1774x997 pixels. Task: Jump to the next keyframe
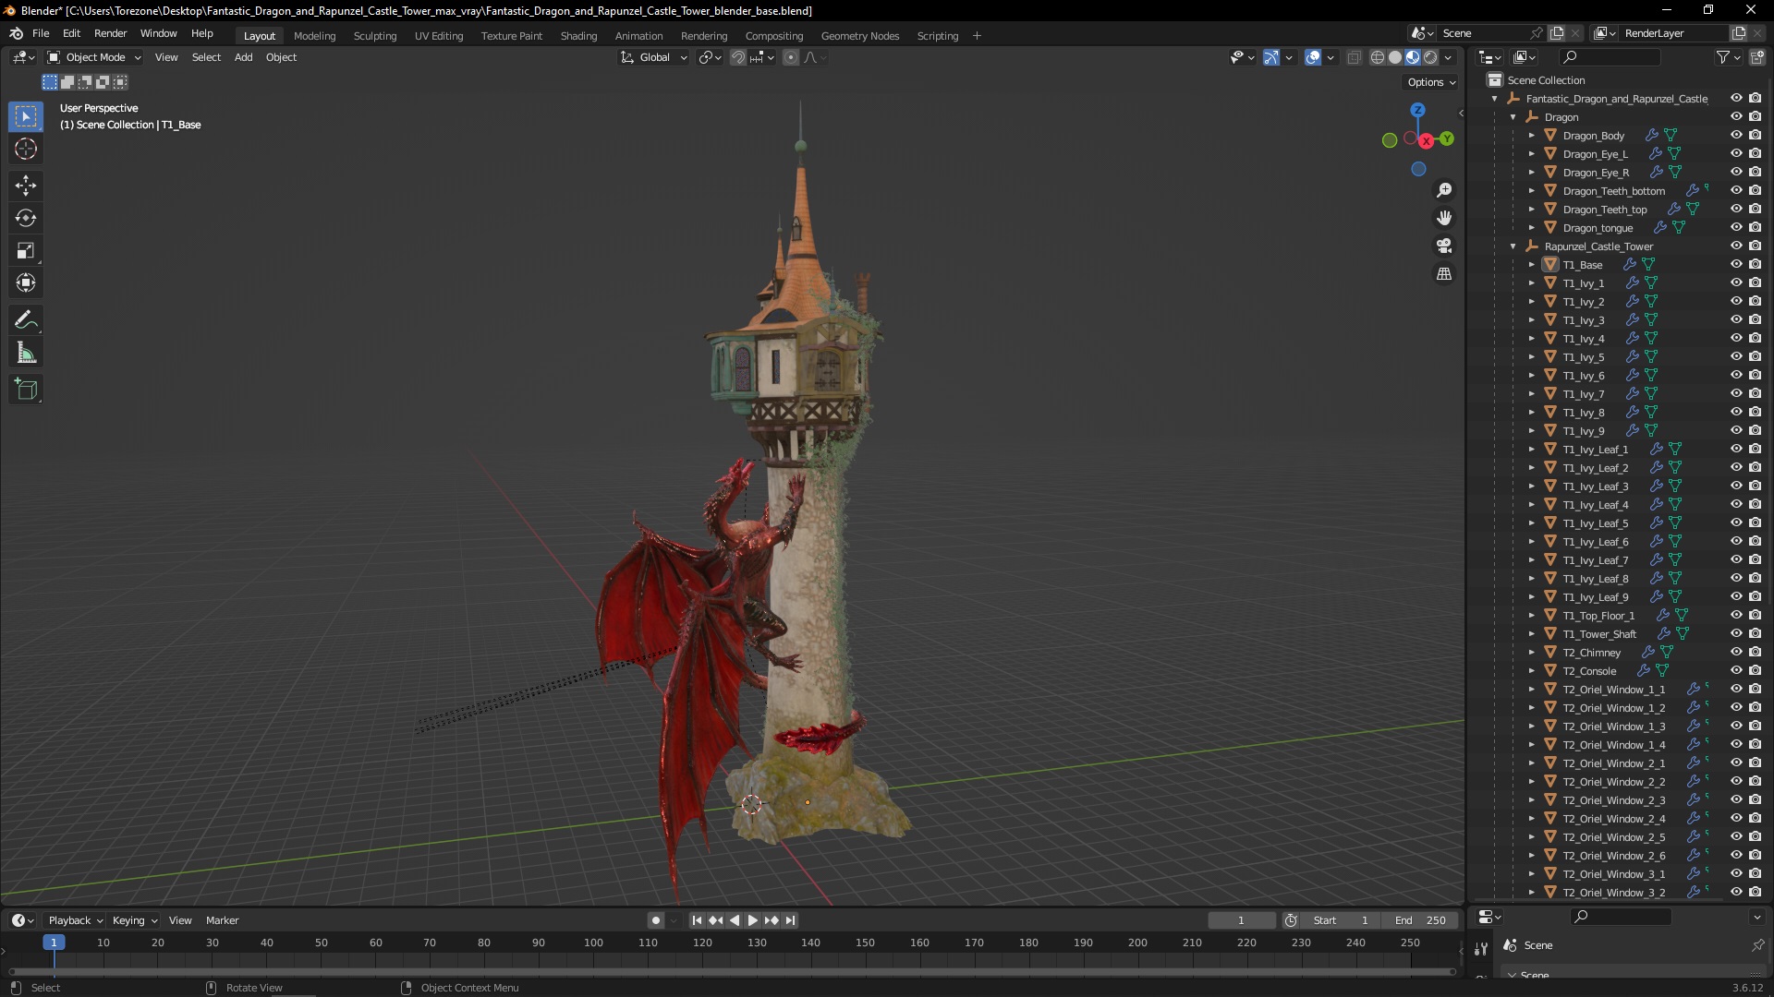[x=772, y=920]
